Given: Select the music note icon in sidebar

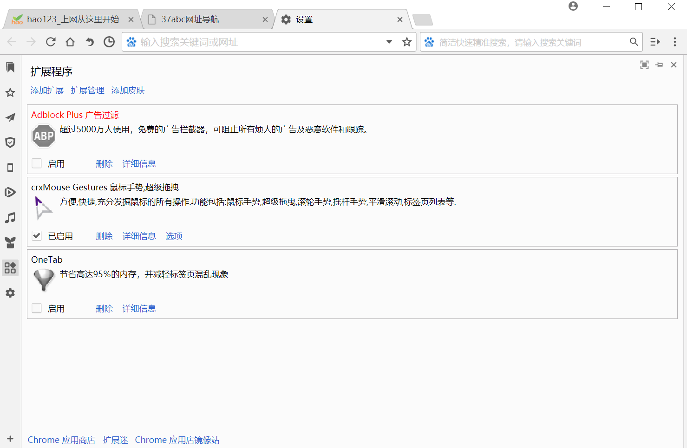Looking at the screenshot, I should pyautogui.click(x=10, y=217).
